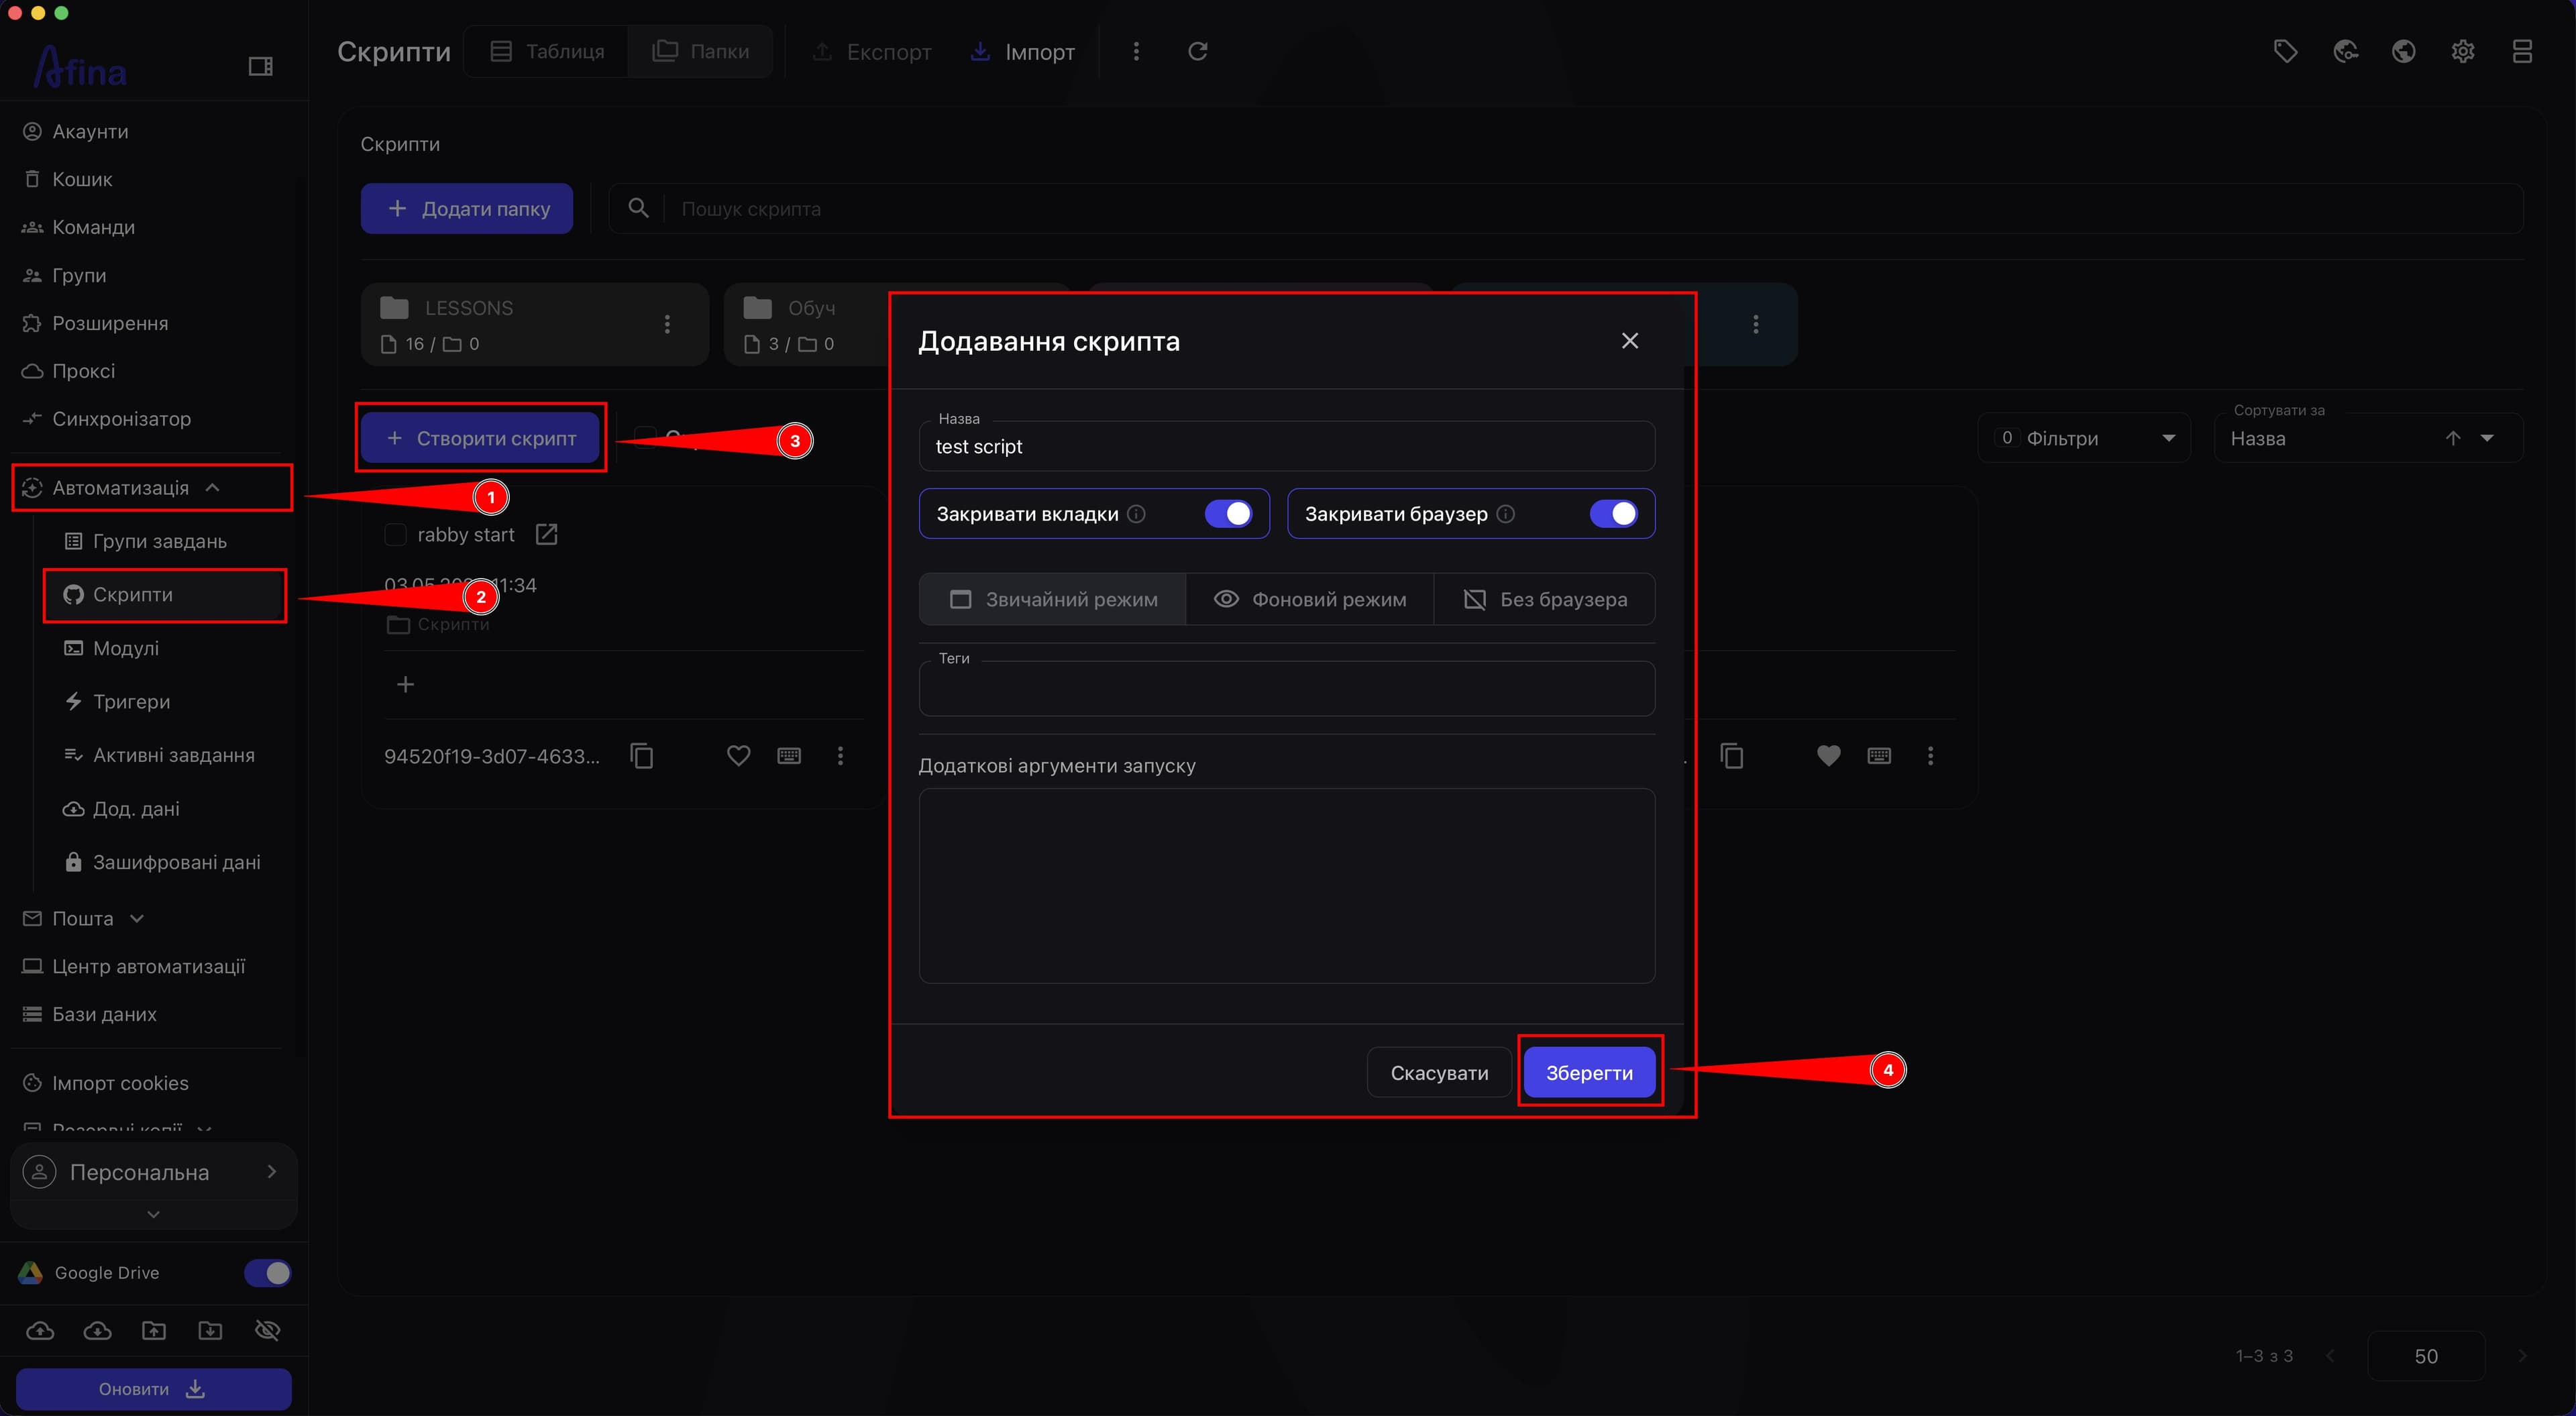Disable the Google Drive toggle
The image size is (2576, 1416).
[x=267, y=1273]
